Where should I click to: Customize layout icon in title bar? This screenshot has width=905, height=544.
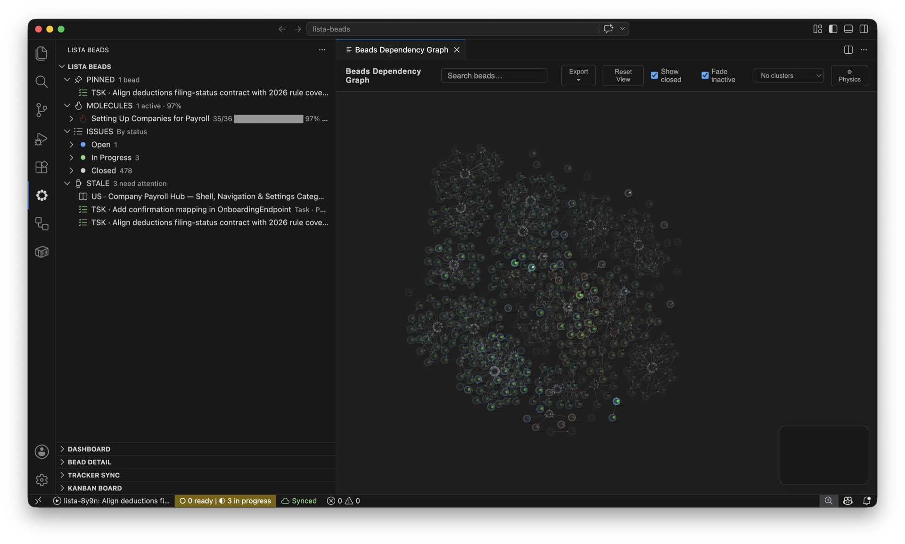[817, 29]
